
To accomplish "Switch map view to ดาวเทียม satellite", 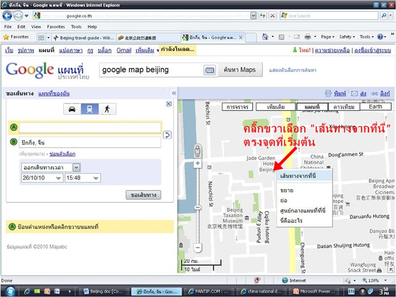I will pyautogui.click(x=344, y=107).
